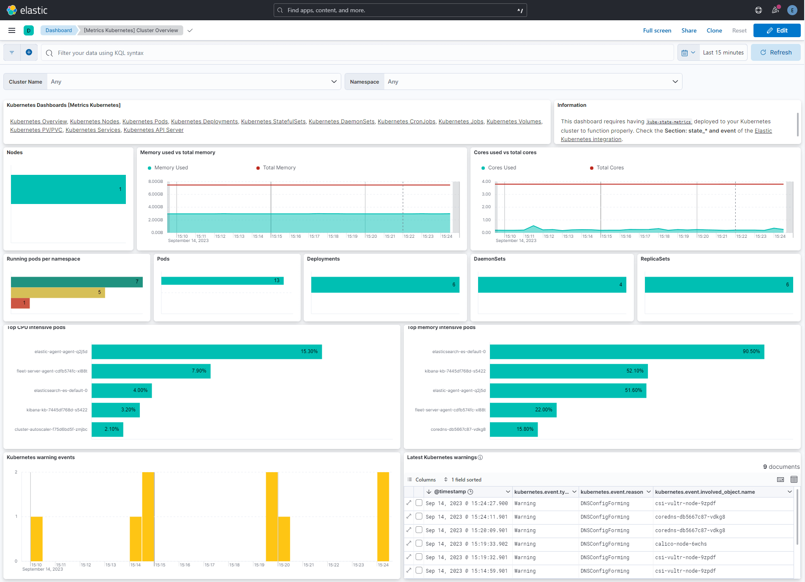Expand the 15:14:59.901 row details
This screenshot has width=805, height=582.
coord(409,571)
